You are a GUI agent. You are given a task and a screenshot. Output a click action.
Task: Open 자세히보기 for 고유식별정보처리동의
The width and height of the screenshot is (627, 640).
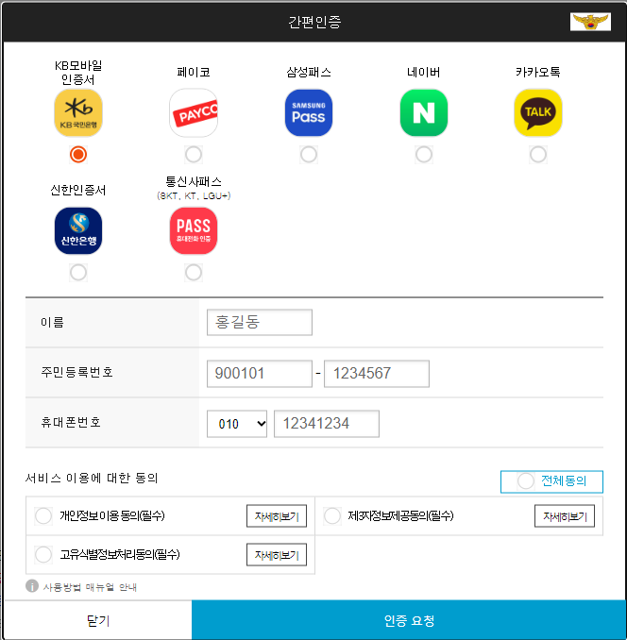[277, 555]
